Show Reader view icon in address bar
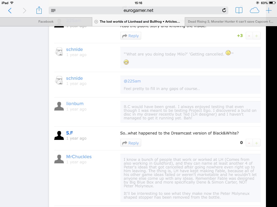This screenshot has height=207, width=277. click(x=53, y=11)
